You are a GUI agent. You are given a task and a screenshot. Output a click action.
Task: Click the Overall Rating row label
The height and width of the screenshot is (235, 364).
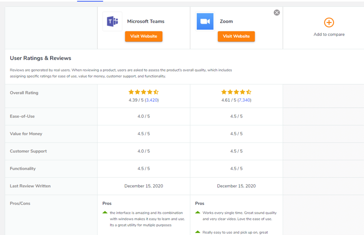pyautogui.click(x=24, y=93)
